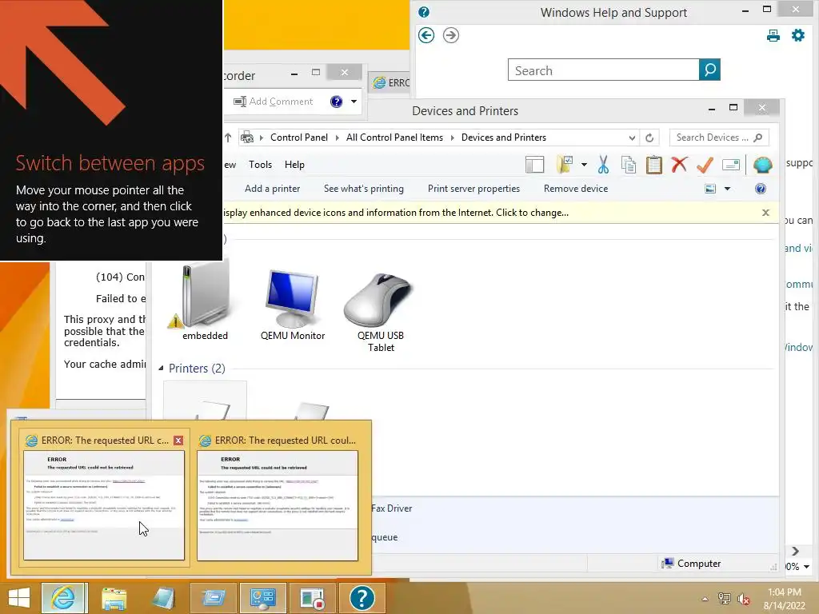Click See what's printing
The height and width of the screenshot is (614, 819).
pyautogui.click(x=364, y=189)
